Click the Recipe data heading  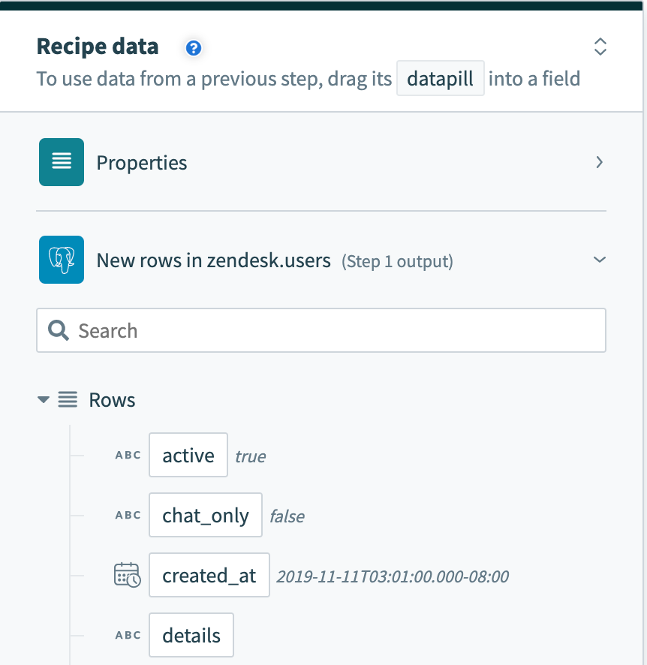pos(98,47)
